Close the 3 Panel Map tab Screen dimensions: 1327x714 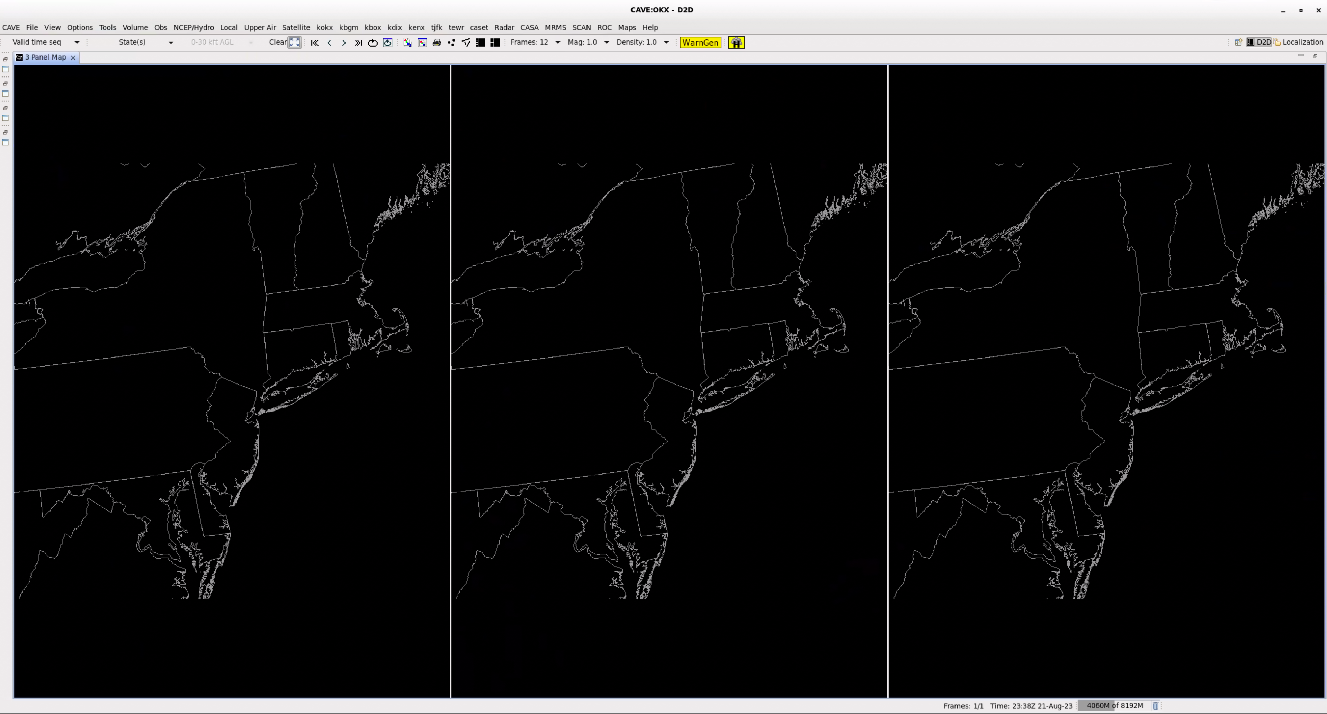click(73, 58)
